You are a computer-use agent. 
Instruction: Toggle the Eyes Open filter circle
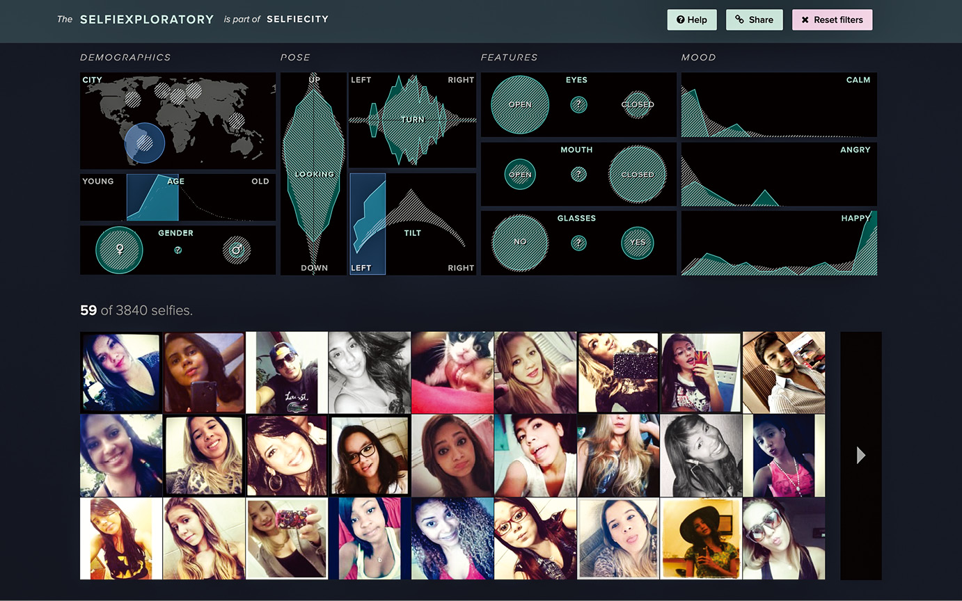click(520, 105)
